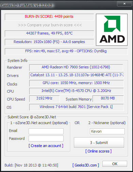Click the CPU Speed 3192 MHz field

click(x=45, y=98)
